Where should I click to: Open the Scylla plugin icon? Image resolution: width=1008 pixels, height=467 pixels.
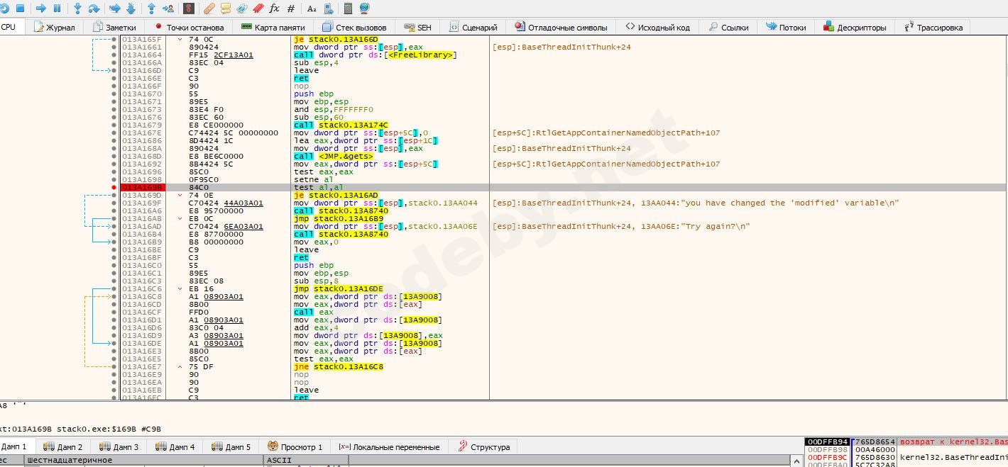point(189,9)
